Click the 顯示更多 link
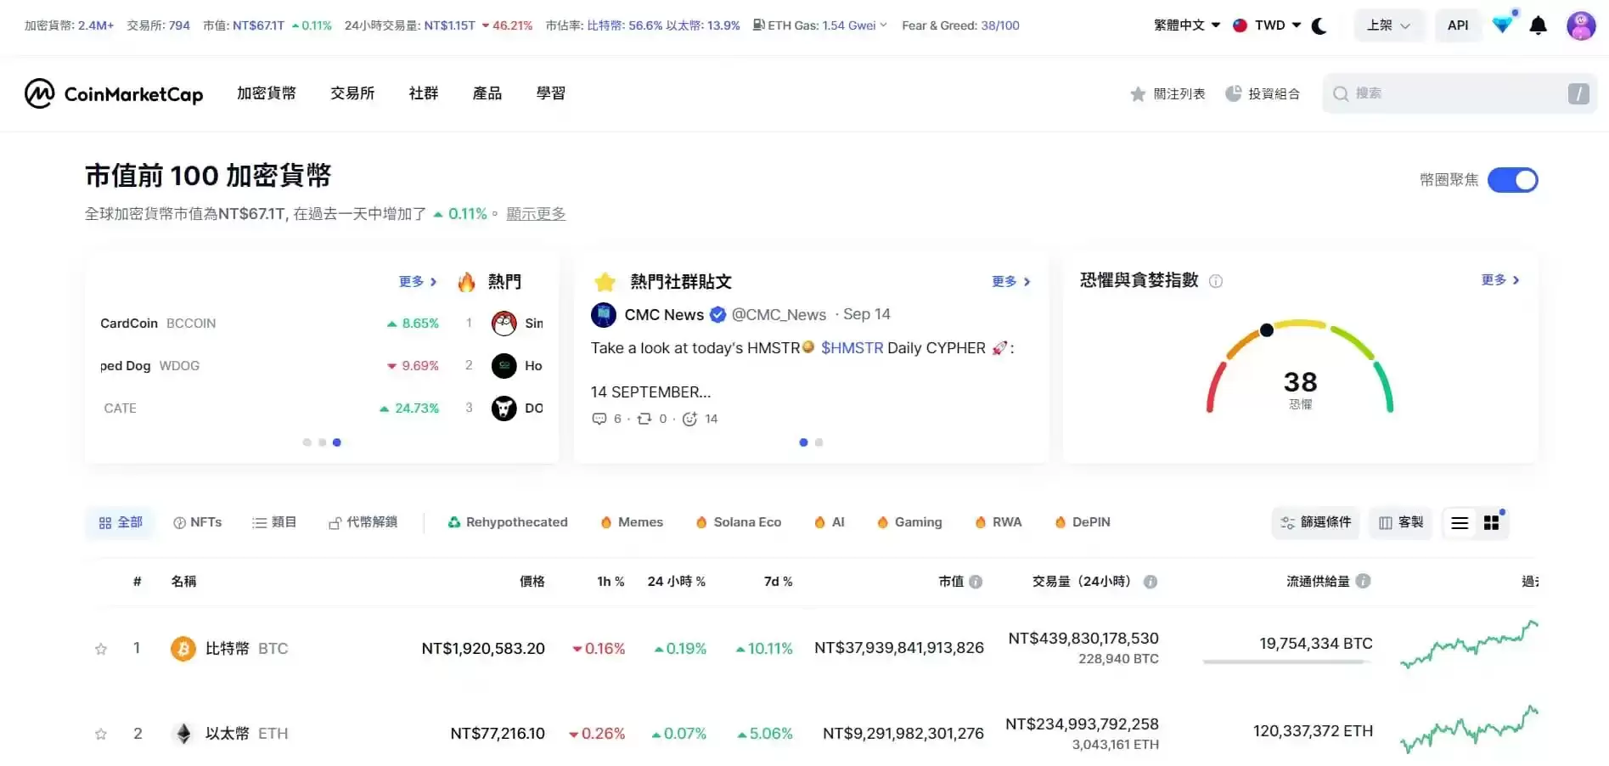This screenshot has width=1609, height=766. (x=536, y=213)
